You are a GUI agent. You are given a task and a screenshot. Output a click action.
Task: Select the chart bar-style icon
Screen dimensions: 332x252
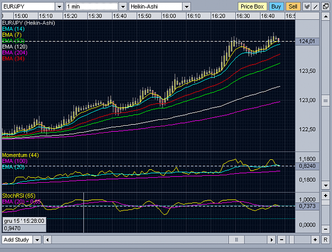[x=307, y=6]
